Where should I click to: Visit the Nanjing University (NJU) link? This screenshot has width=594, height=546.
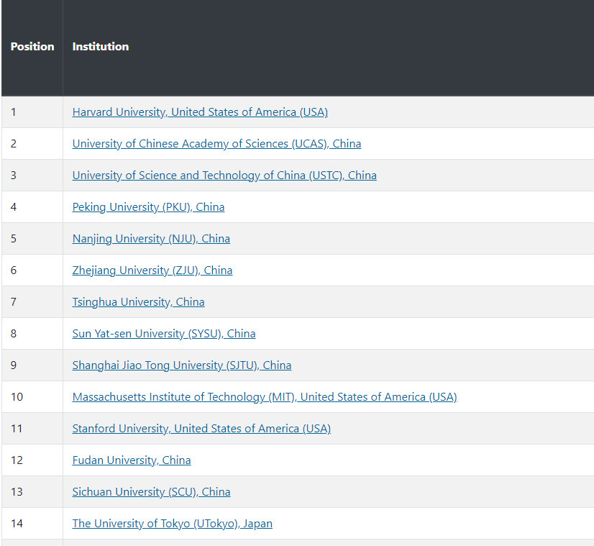click(x=151, y=239)
